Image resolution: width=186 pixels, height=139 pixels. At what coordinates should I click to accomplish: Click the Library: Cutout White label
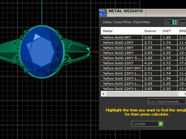click(x=126, y=22)
